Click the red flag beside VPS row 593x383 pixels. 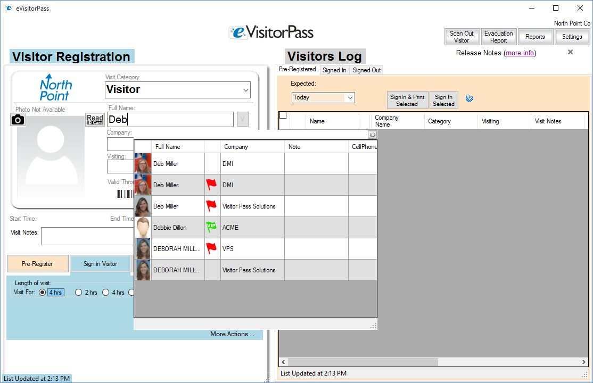(x=211, y=248)
